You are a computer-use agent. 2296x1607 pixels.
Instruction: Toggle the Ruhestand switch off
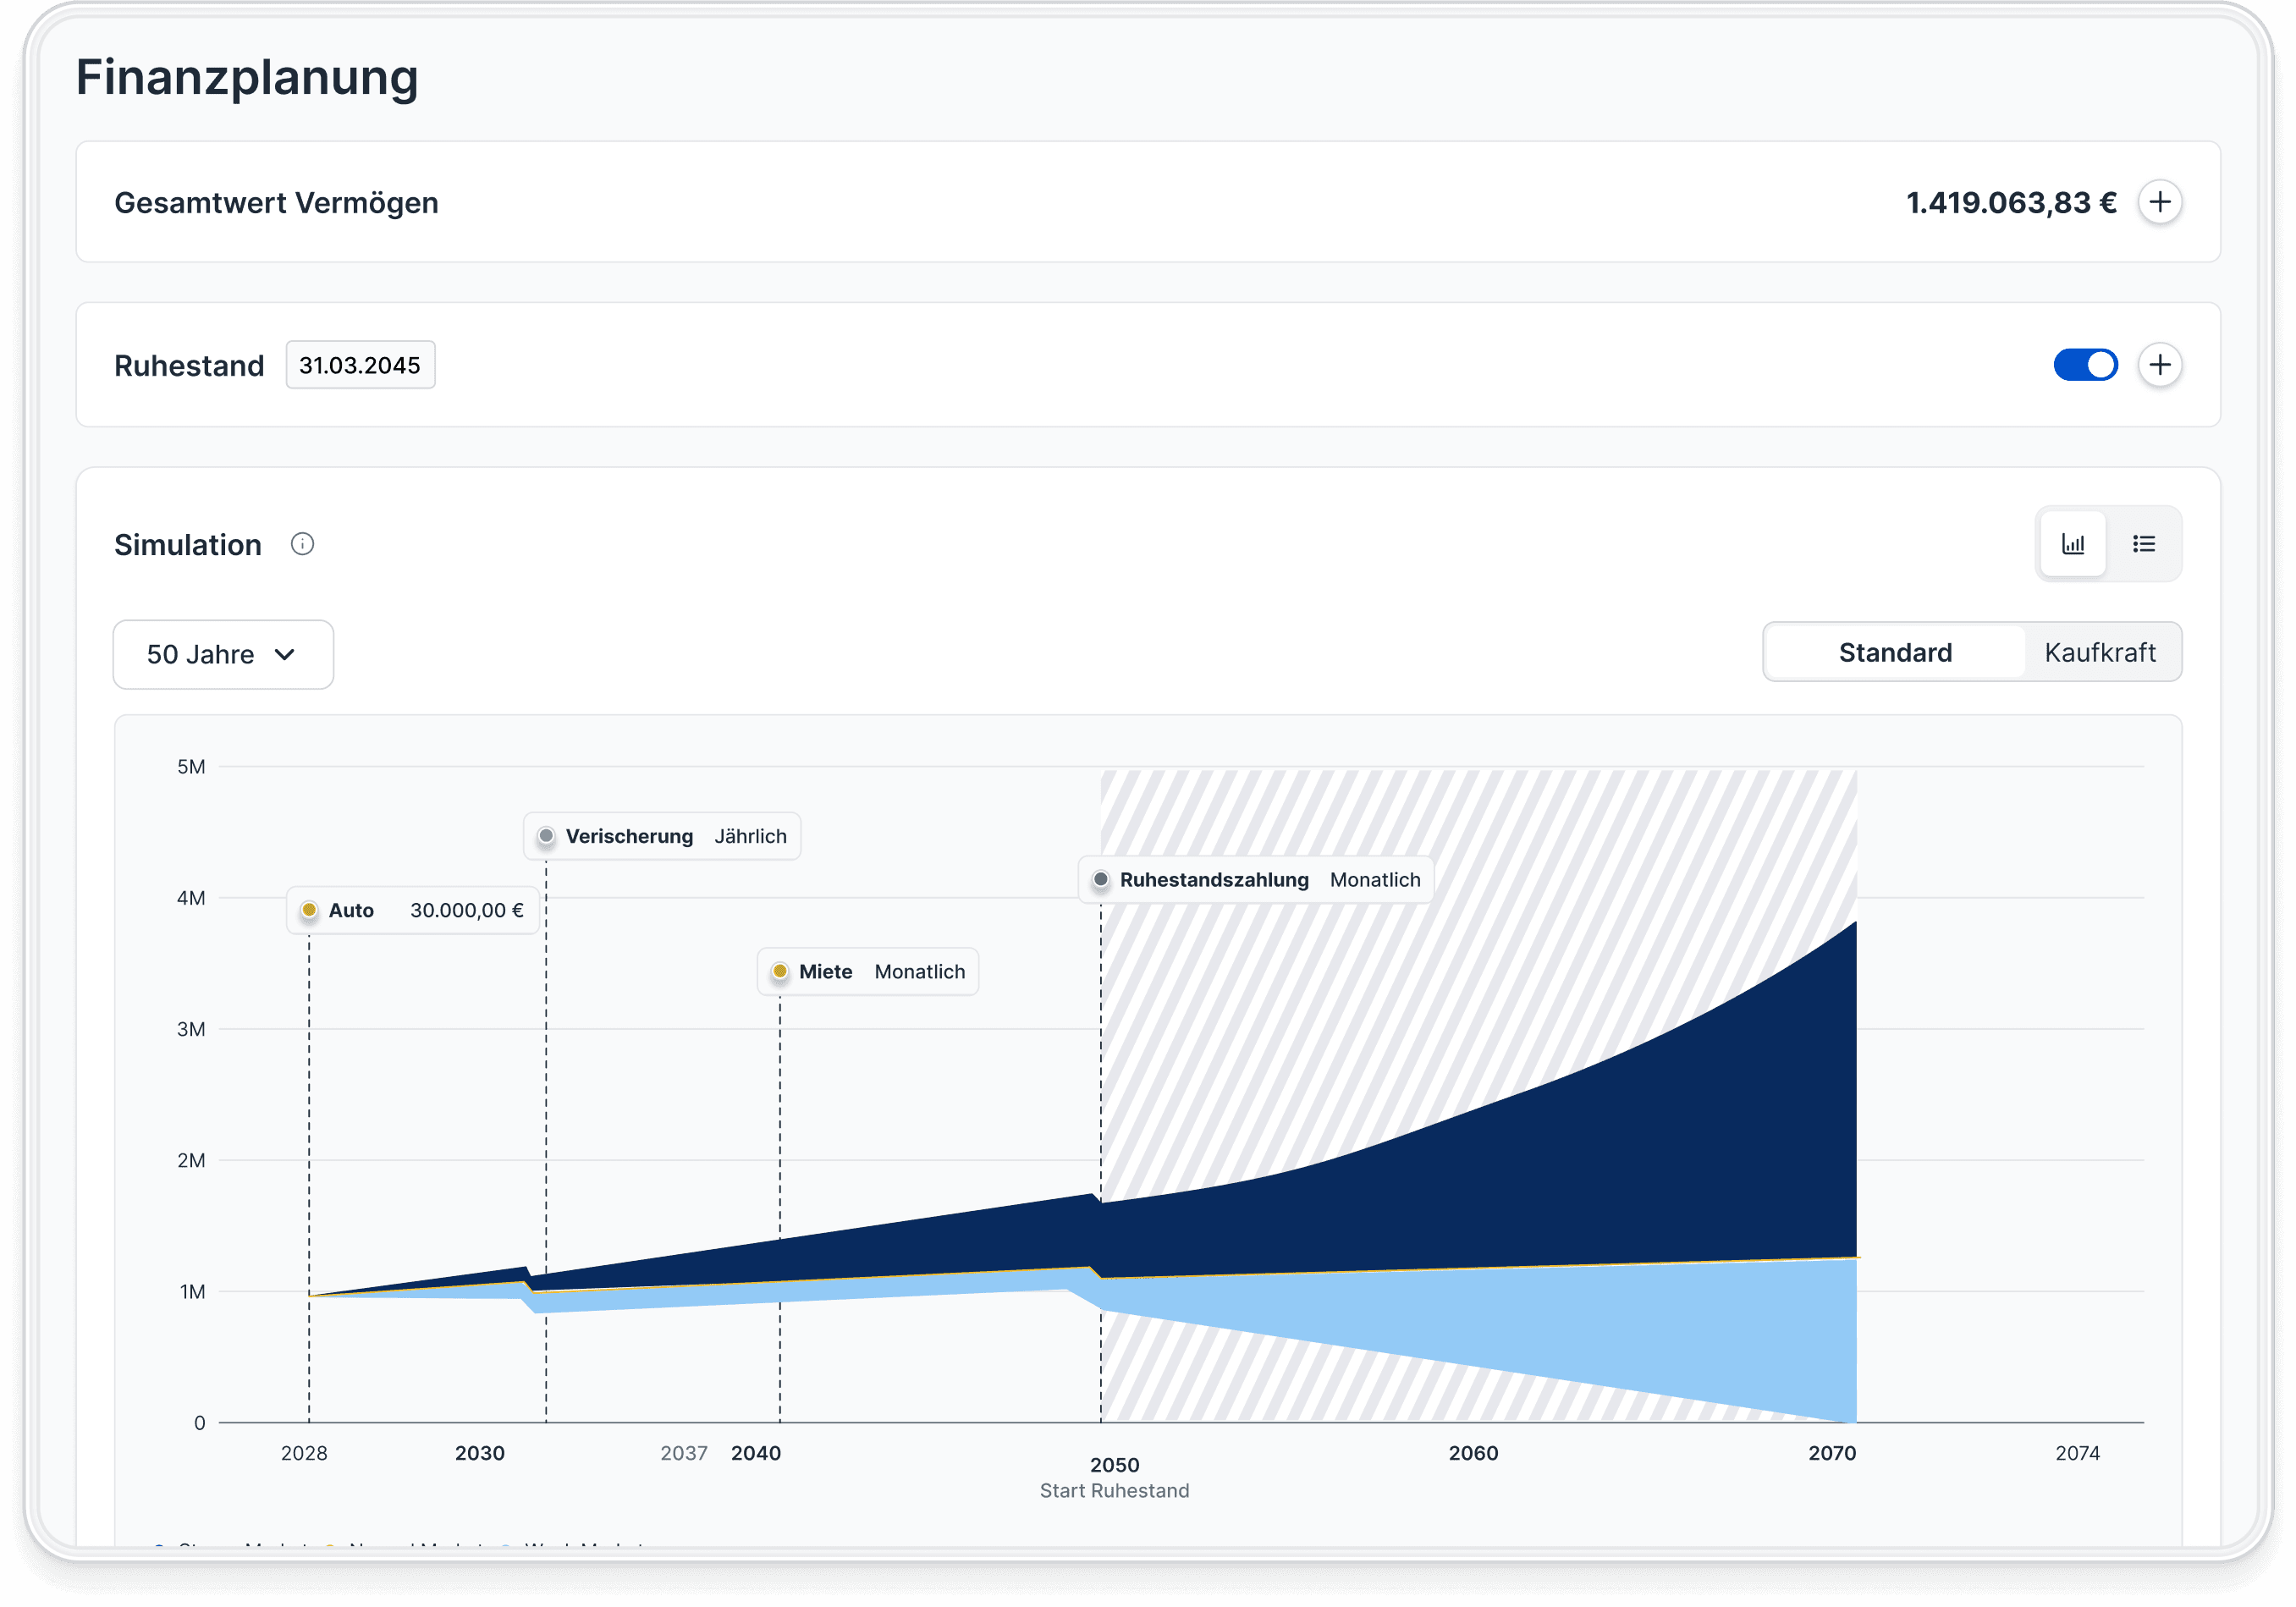pos(2085,365)
